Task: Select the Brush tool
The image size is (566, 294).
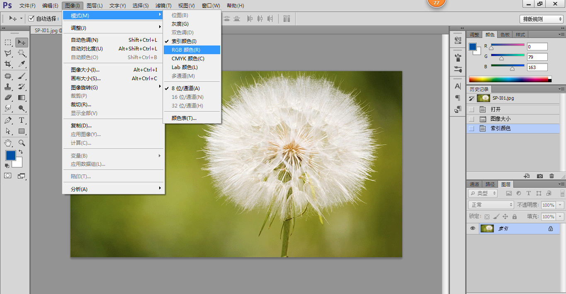Action: pos(22,76)
